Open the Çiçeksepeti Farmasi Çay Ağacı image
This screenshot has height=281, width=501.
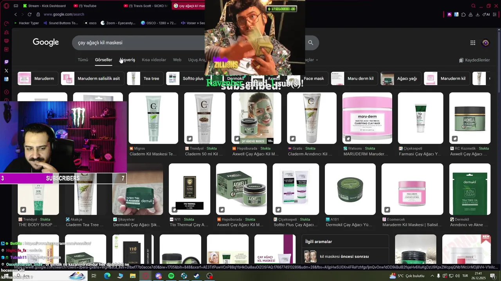pos(420,118)
